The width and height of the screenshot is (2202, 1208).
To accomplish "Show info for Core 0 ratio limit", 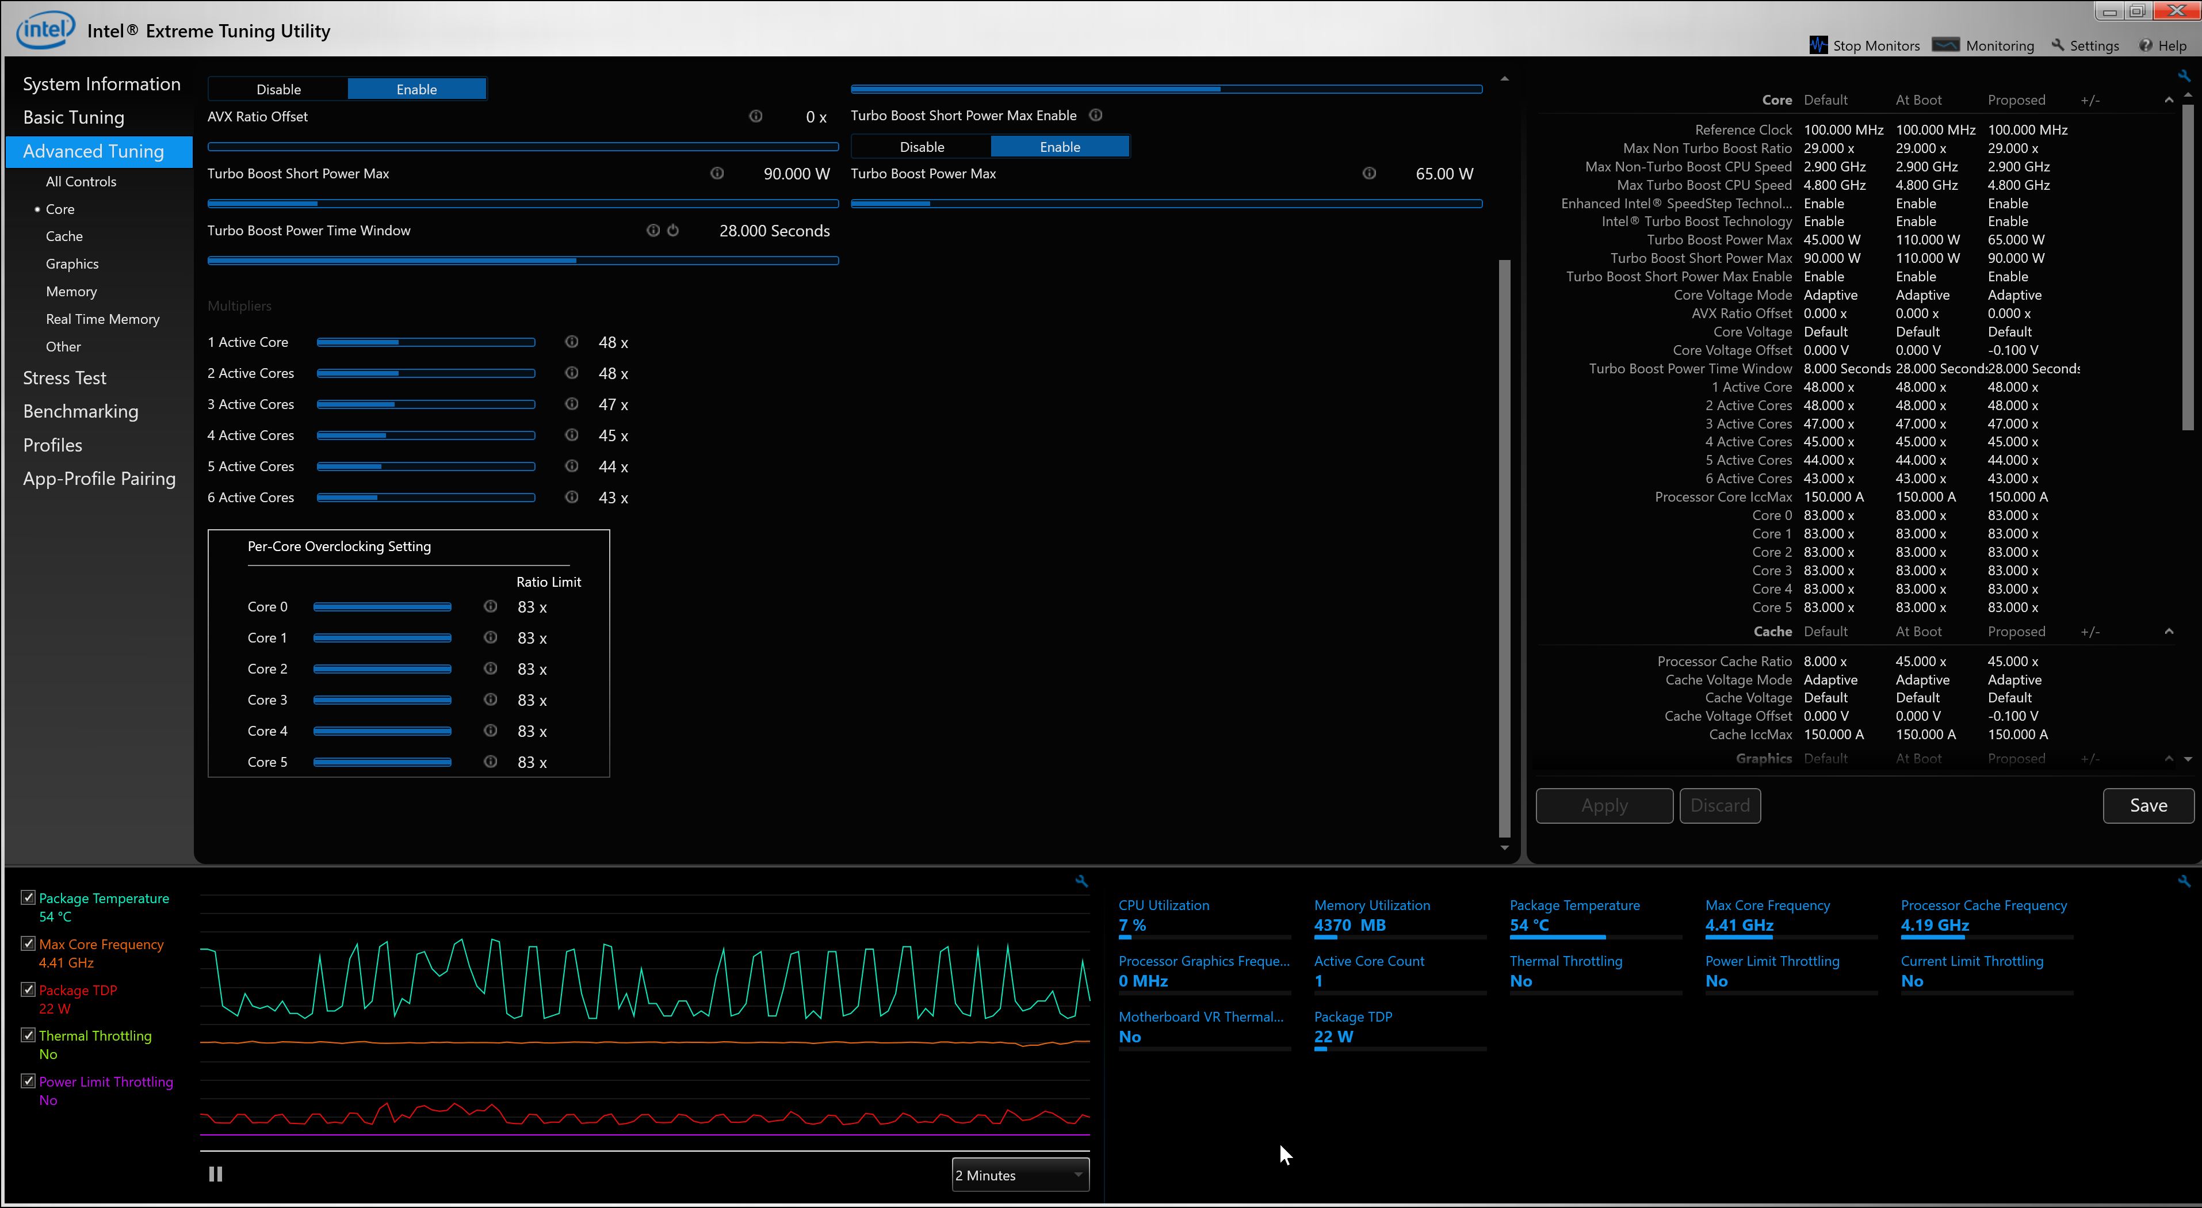I will (491, 606).
